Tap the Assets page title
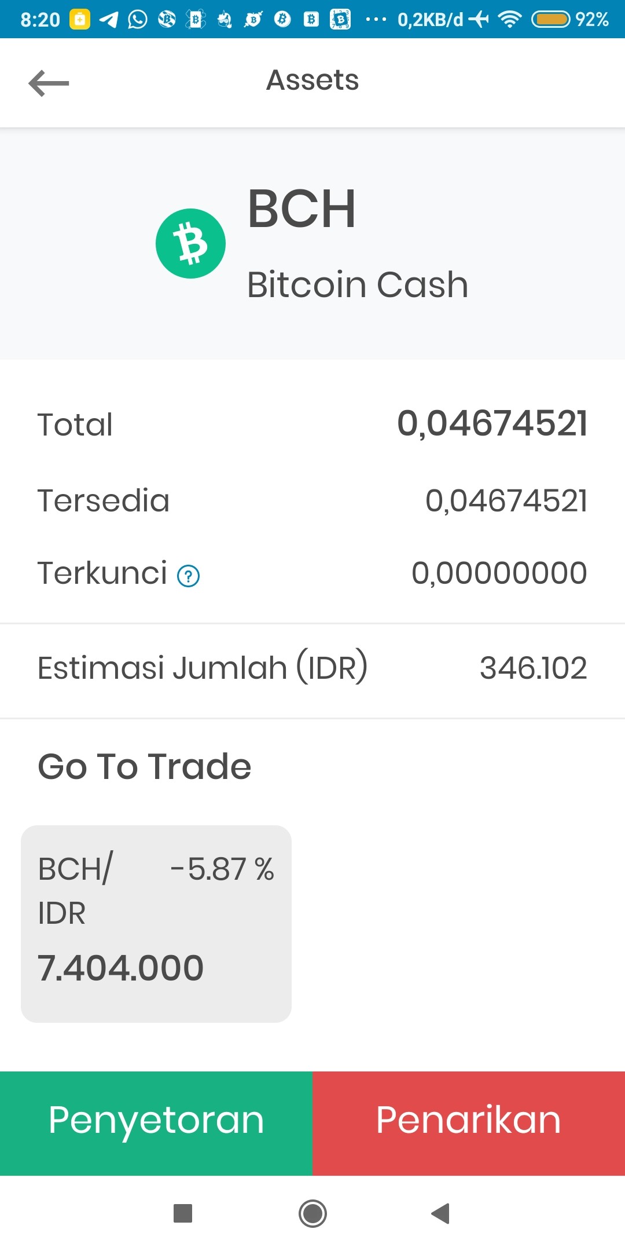Image resolution: width=625 pixels, height=1251 pixels. pos(312,80)
